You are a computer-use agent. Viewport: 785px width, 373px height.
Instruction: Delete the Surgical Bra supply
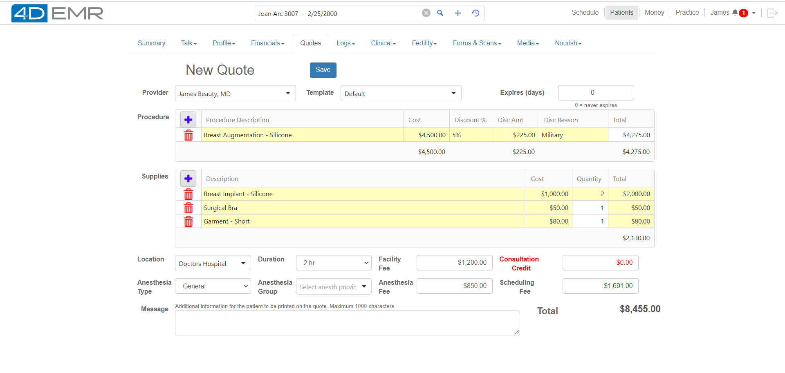click(x=188, y=208)
